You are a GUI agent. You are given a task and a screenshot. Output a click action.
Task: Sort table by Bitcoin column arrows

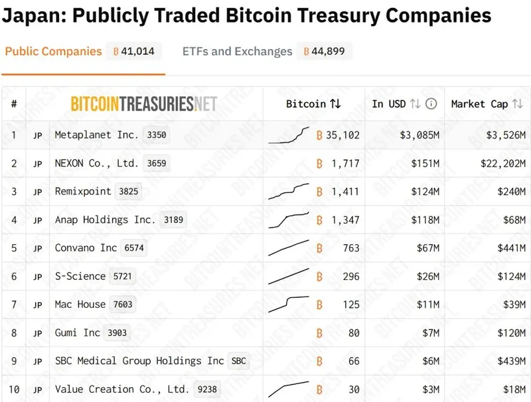pyautogui.click(x=336, y=103)
